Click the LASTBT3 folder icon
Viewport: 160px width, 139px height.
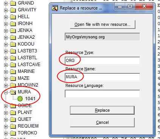tap(13, 51)
